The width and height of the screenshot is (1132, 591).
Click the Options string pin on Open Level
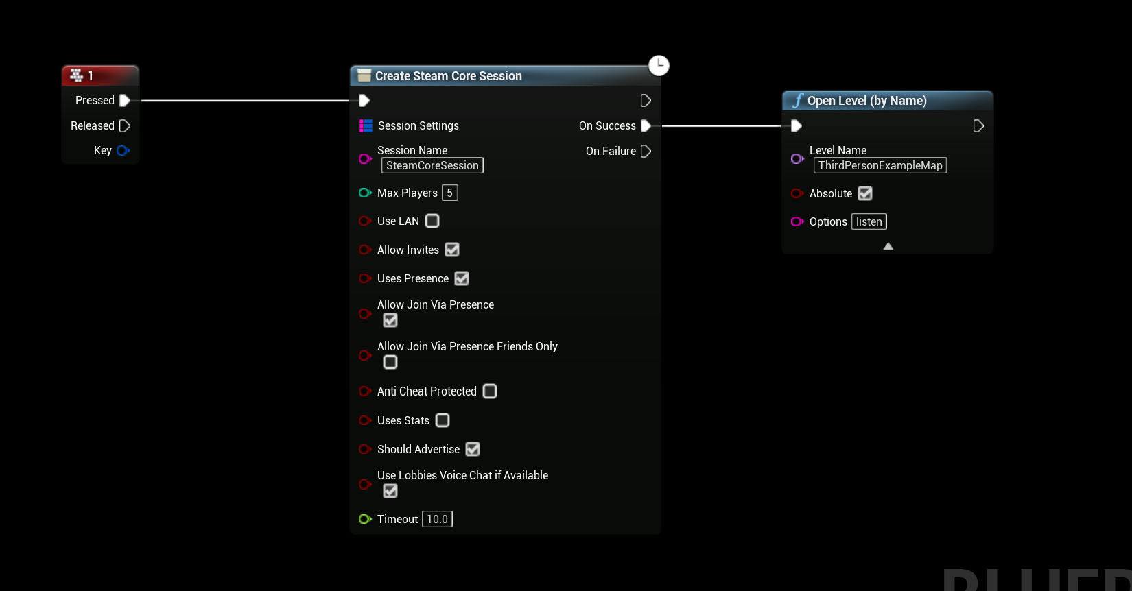pos(797,222)
